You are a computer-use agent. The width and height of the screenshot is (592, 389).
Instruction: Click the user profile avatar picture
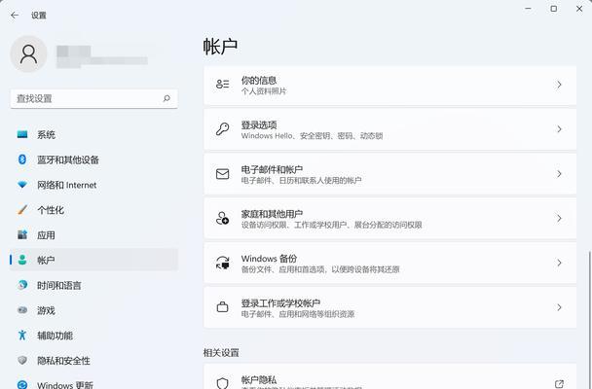[28, 53]
